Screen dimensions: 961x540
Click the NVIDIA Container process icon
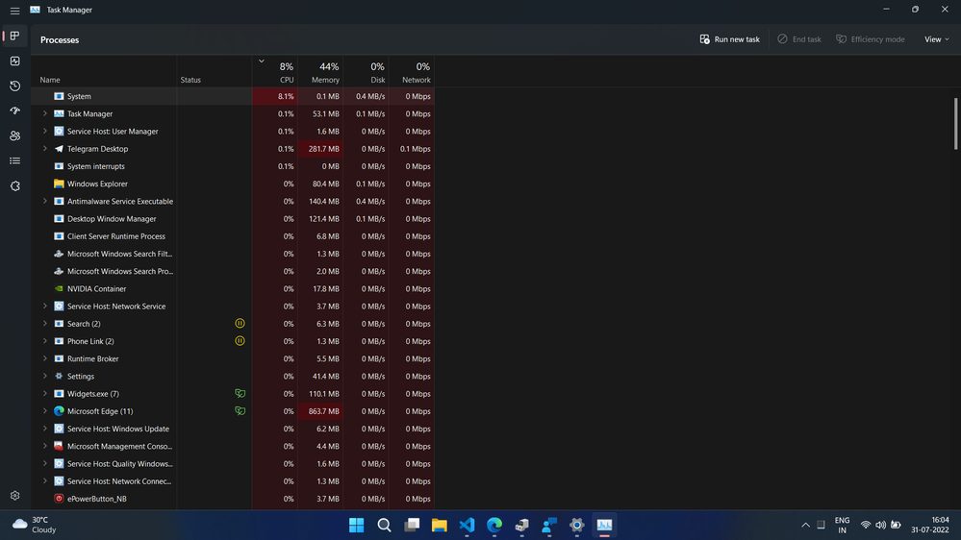[x=59, y=289]
